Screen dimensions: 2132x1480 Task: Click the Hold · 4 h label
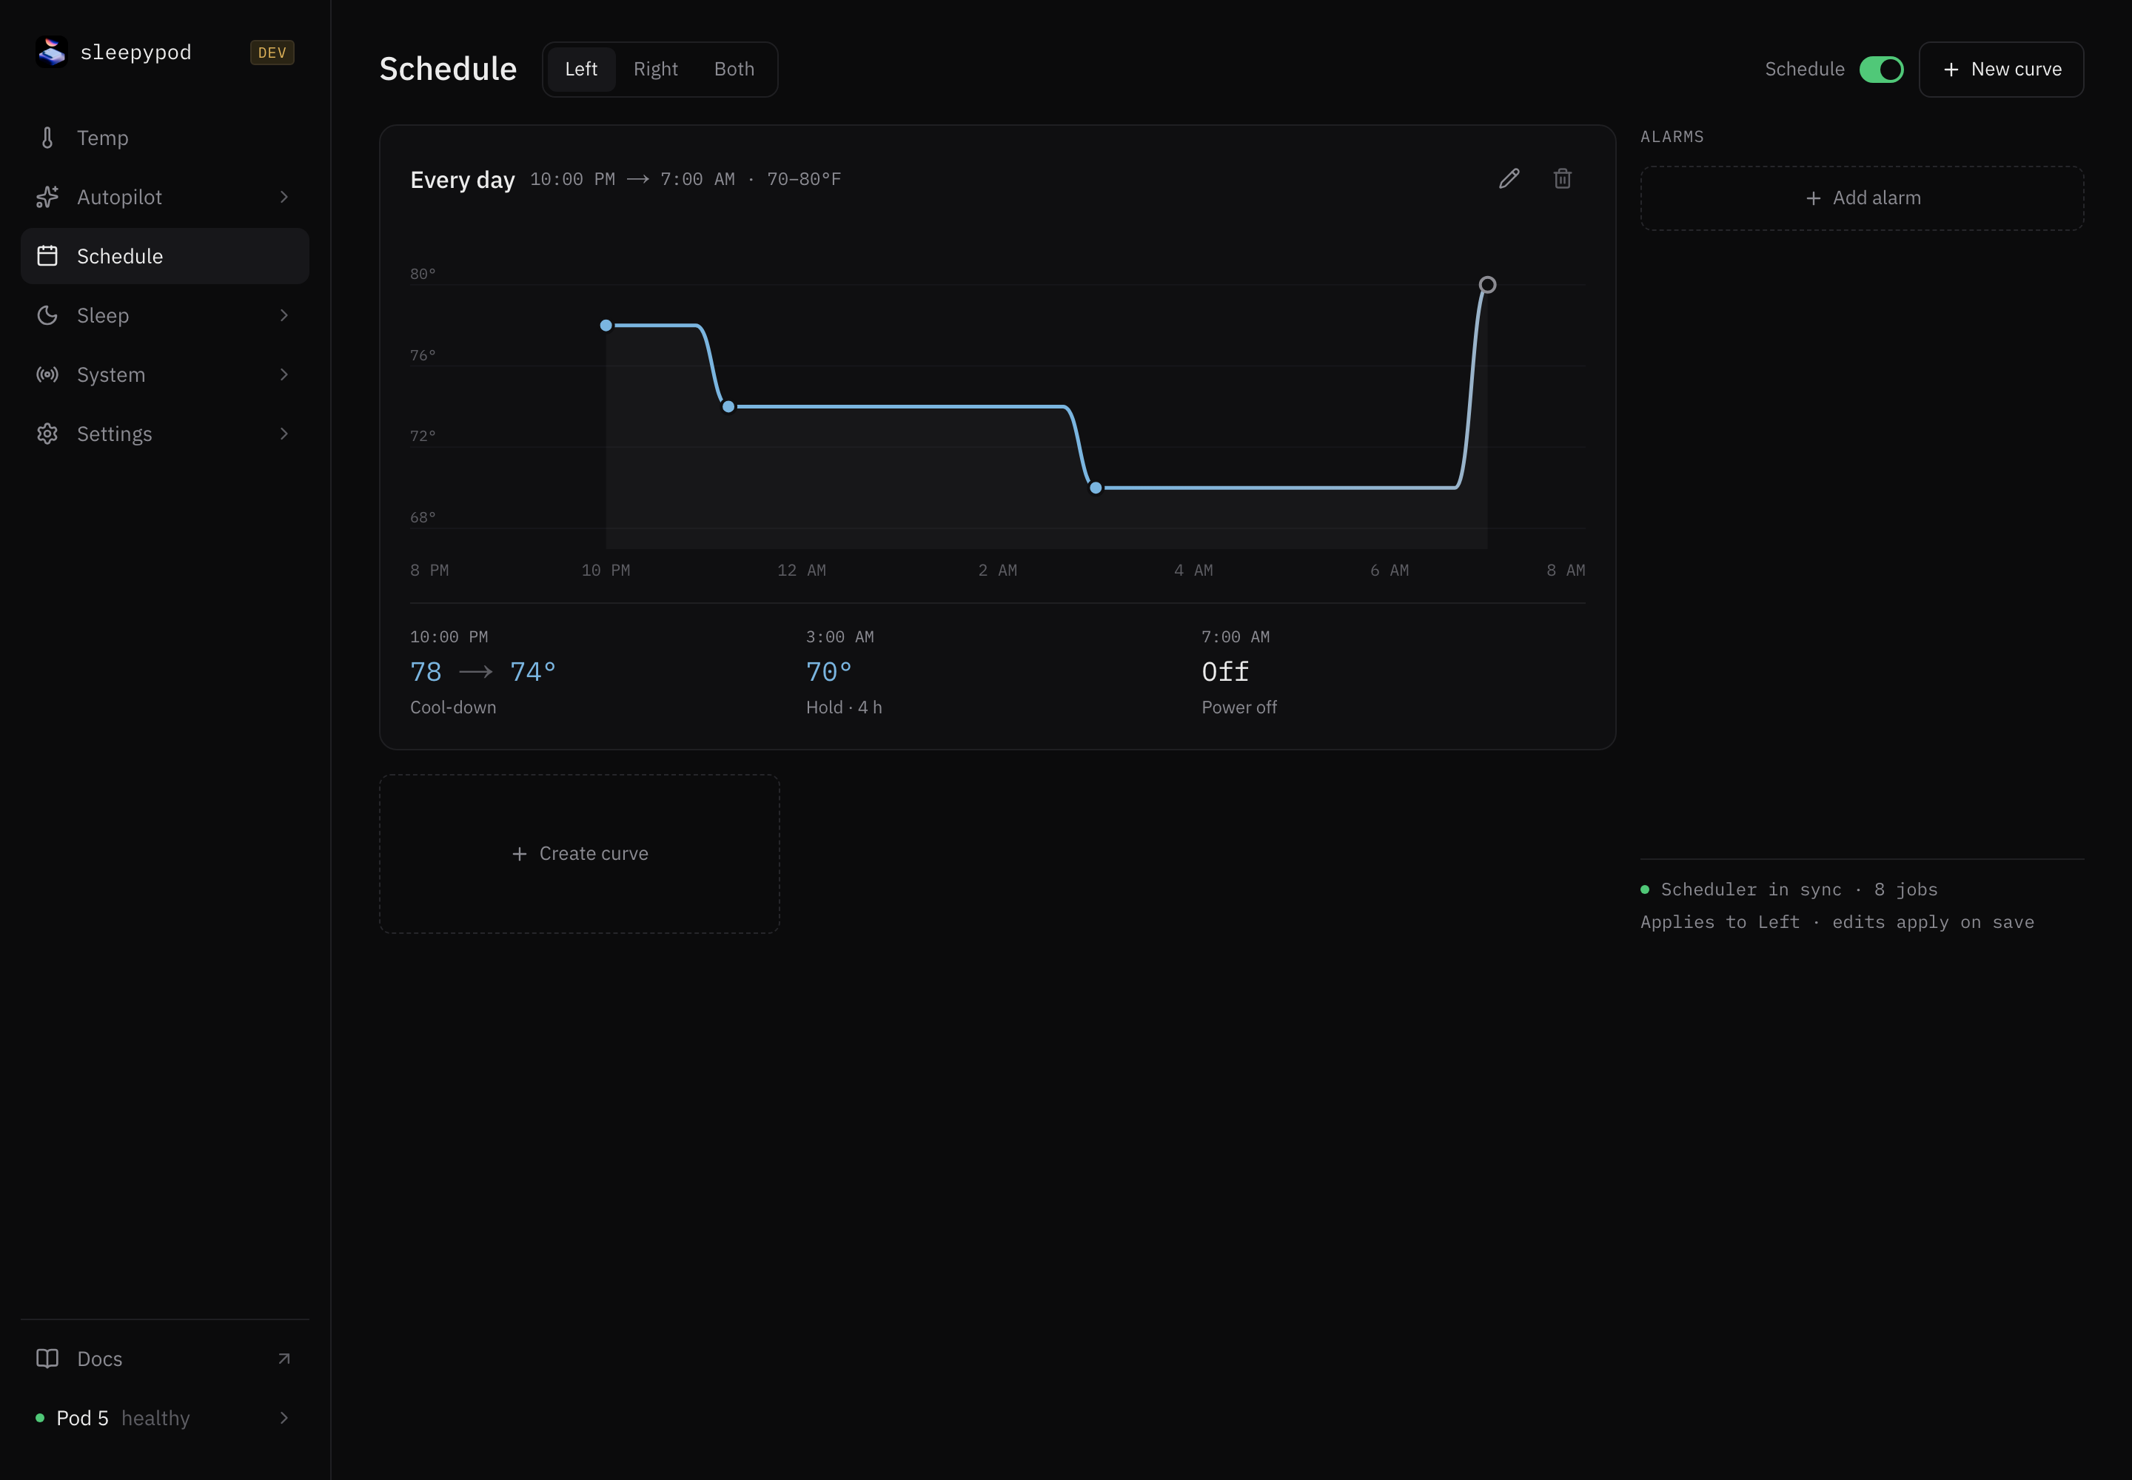[x=843, y=707]
